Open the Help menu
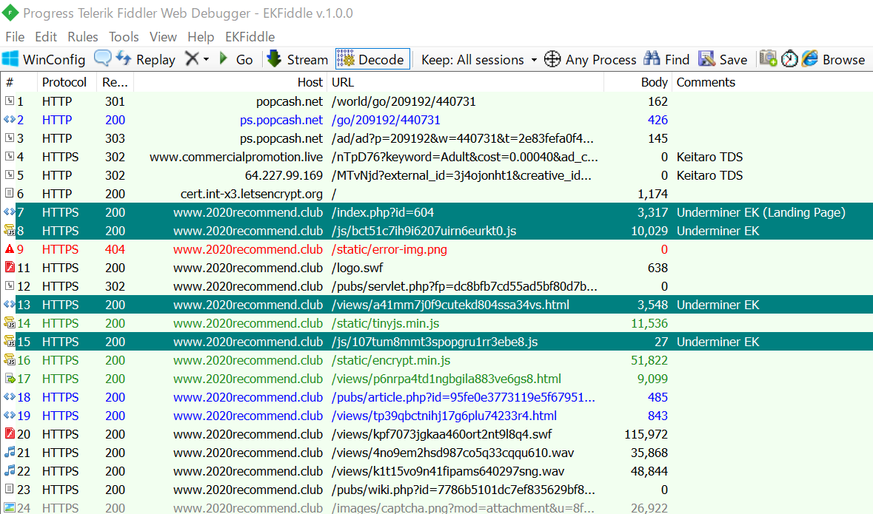 click(x=201, y=37)
